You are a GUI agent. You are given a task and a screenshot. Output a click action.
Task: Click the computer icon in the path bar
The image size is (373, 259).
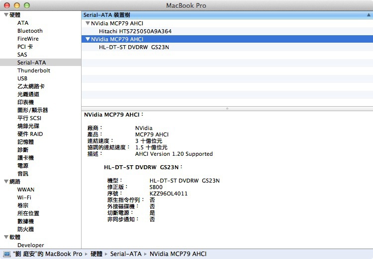[7, 254]
